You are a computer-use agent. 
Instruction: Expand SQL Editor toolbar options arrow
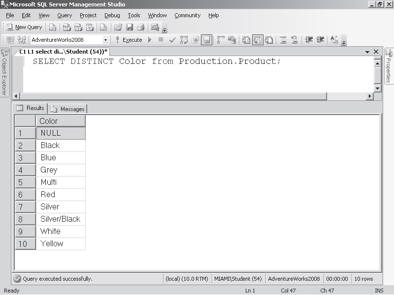[x=344, y=43]
